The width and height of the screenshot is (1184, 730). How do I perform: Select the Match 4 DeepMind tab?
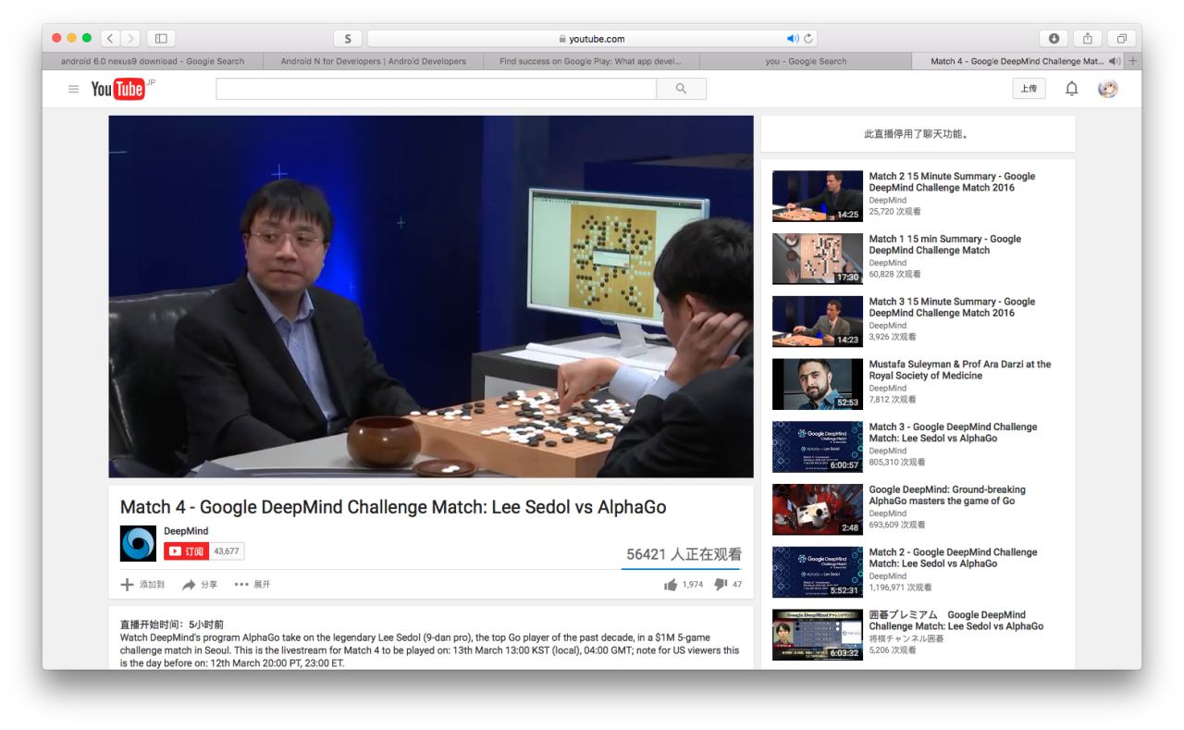1017,62
